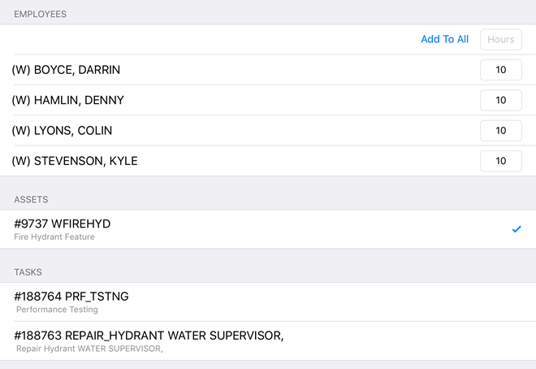Edit the hours field for LYONS, COLIN
This screenshot has width=536, height=369.
click(500, 131)
